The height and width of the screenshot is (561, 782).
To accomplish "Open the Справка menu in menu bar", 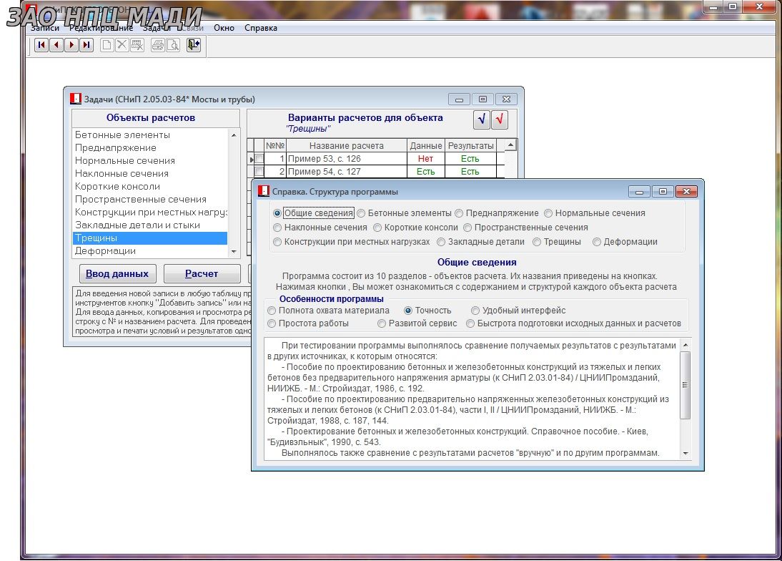I will (261, 28).
